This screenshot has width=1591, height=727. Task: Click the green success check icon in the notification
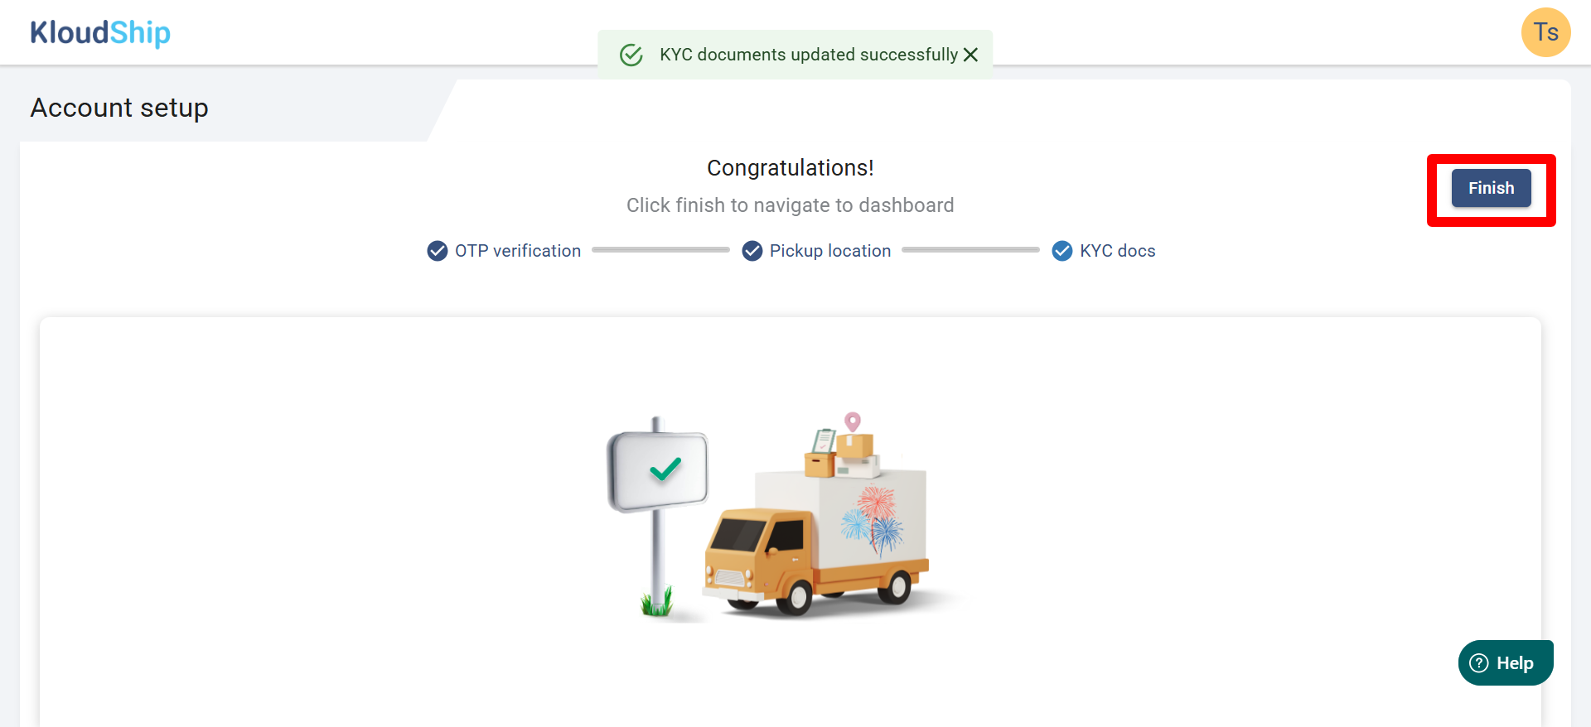tap(631, 55)
